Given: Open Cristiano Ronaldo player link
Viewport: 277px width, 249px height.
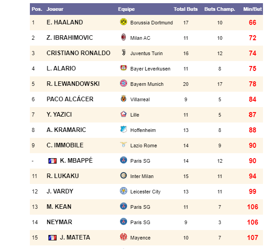Looking at the screenshot, I should point(78,53).
